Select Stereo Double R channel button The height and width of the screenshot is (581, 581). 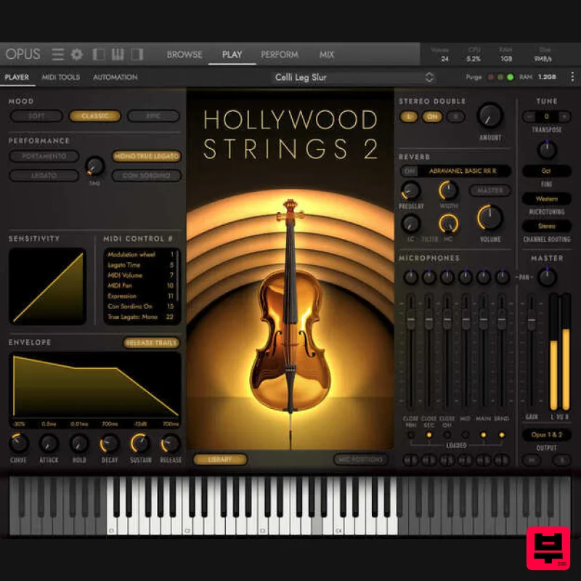click(455, 117)
